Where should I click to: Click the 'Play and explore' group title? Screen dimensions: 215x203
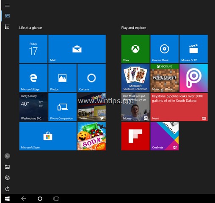point(134,28)
